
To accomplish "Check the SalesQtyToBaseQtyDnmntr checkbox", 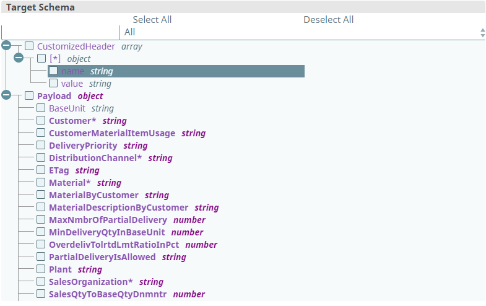I will coord(41,294).
